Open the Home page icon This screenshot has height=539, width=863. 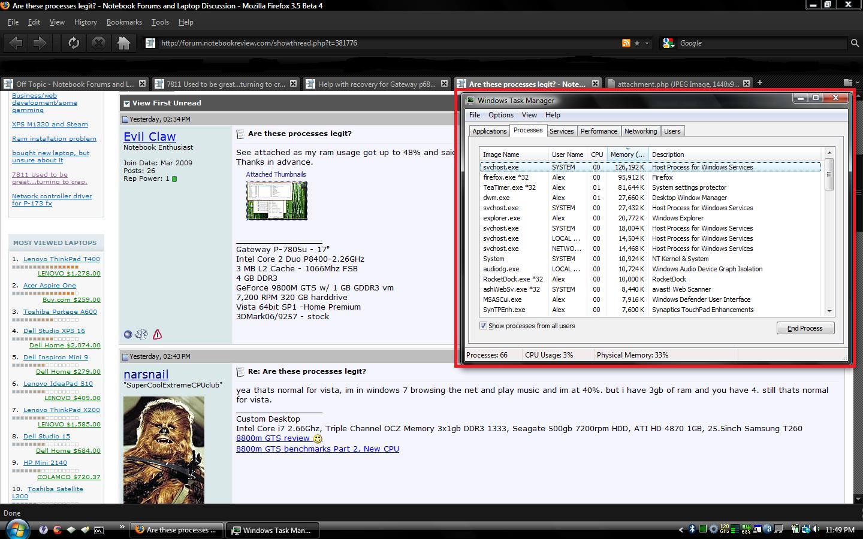point(124,43)
